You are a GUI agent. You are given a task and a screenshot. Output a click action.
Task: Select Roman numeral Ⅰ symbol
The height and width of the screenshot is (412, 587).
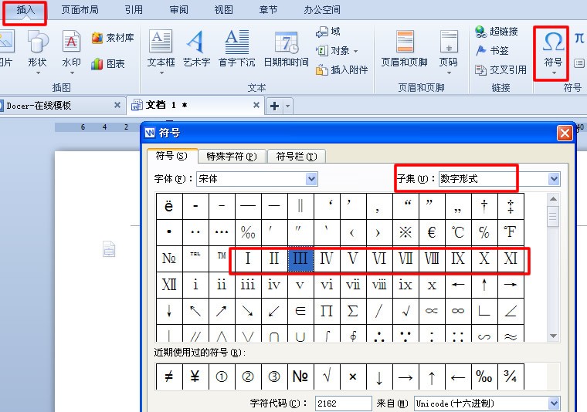[248, 258]
